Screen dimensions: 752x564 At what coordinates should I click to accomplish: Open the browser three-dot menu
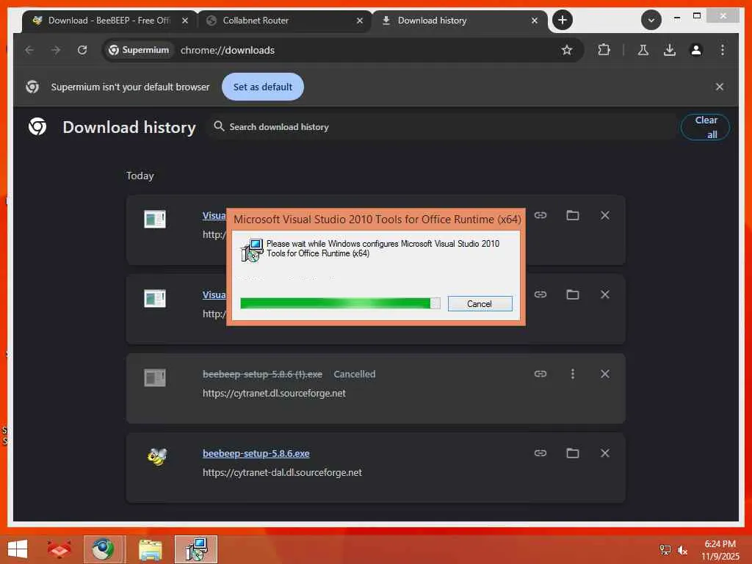pyautogui.click(x=723, y=50)
